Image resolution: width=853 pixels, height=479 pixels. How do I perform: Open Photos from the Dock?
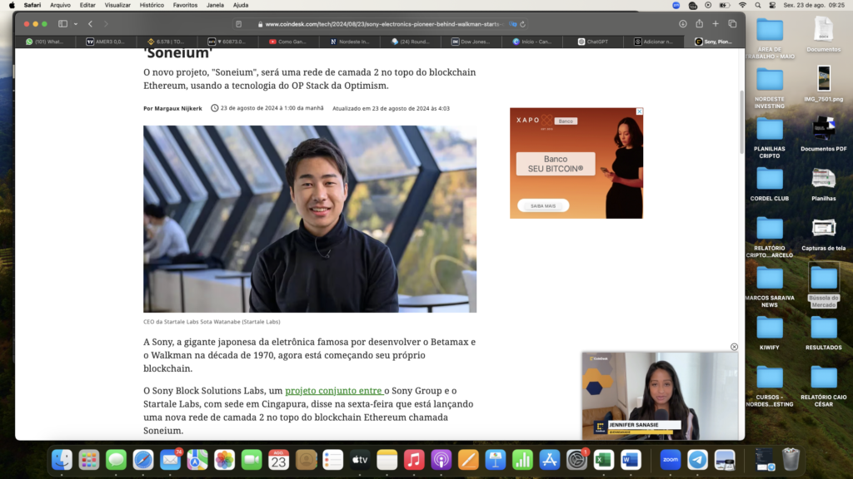pyautogui.click(x=224, y=460)
